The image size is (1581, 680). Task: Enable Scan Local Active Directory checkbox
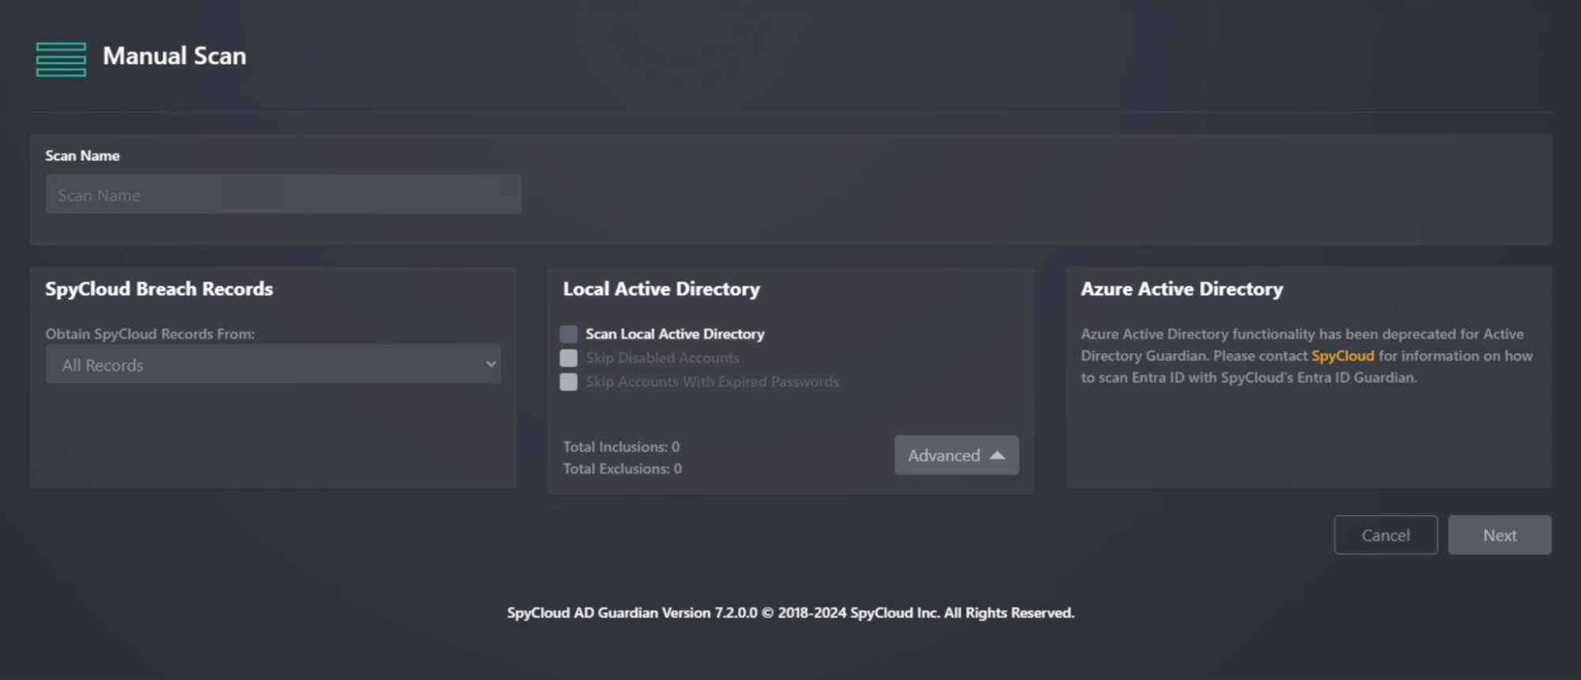click(x=569, y=334)
